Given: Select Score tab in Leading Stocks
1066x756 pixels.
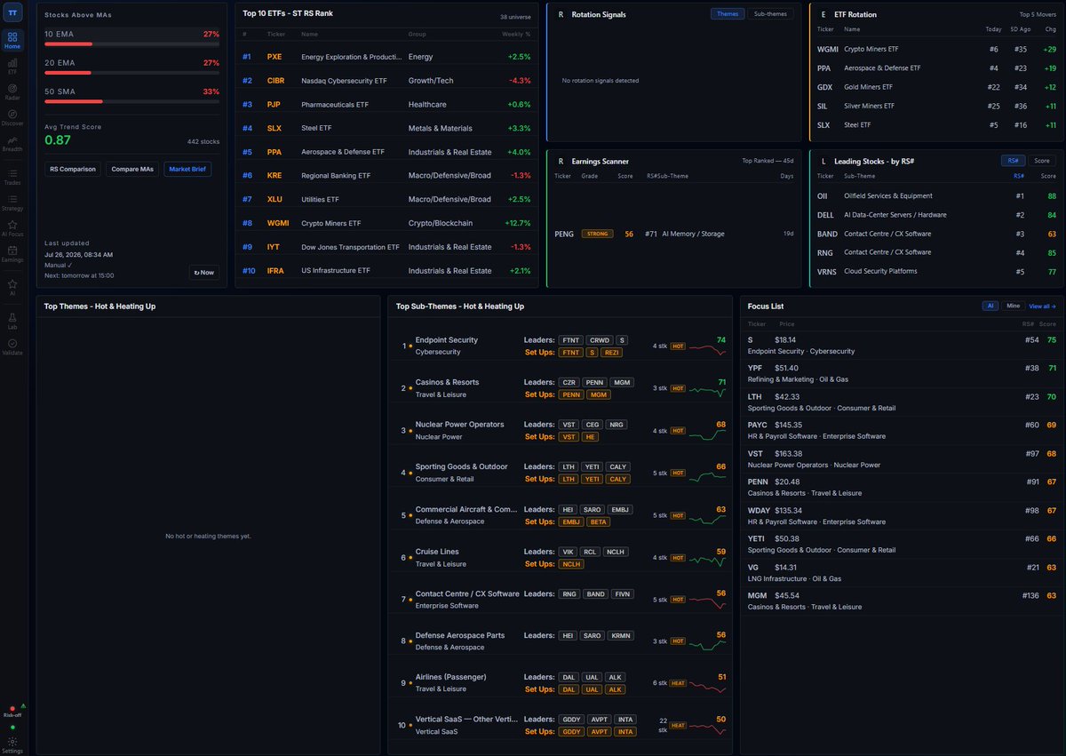Looking at the screenshot, I should coord(1041,161).
